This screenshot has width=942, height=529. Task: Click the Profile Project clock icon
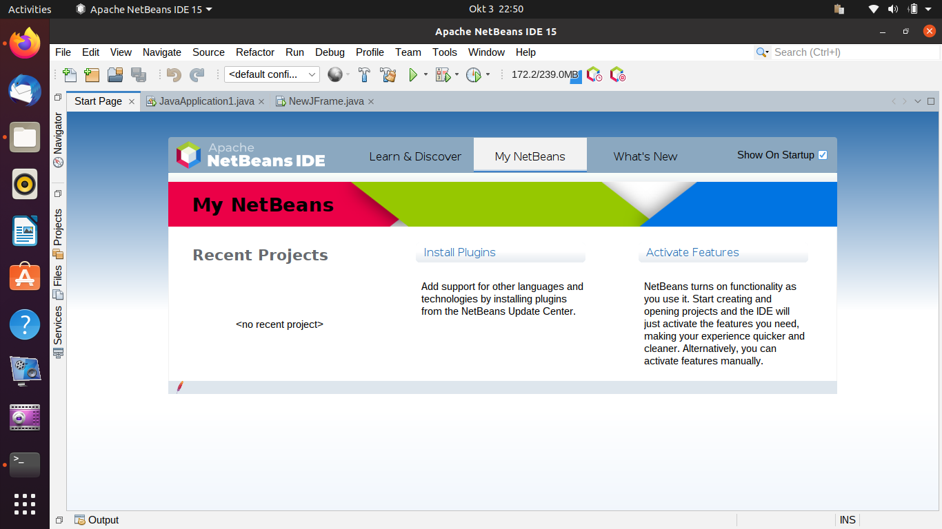474,74
